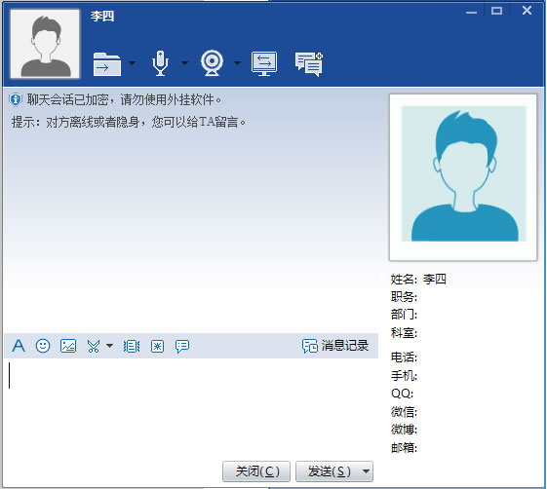This screenshot has height=489, width=547.
Task: Click the send file folder icon
Action: (x=107, y=64)
